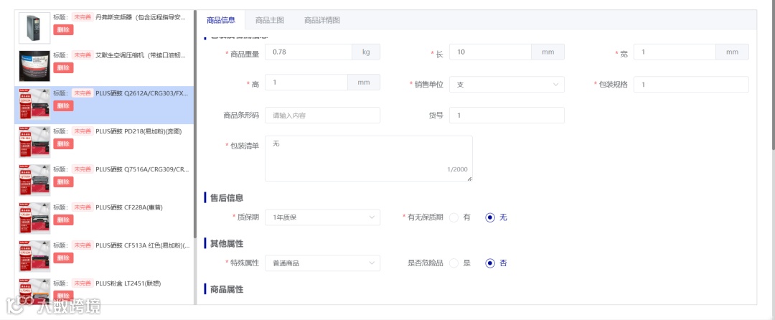
Task: Select the PLUS硒鼓 CF513A 红色 title
Action: click(x=142, y=245)
